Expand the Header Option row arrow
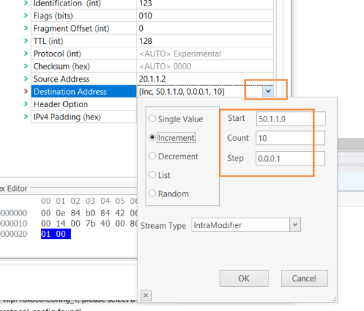Screen dimensions: 364x311 [x=26, y=104]
